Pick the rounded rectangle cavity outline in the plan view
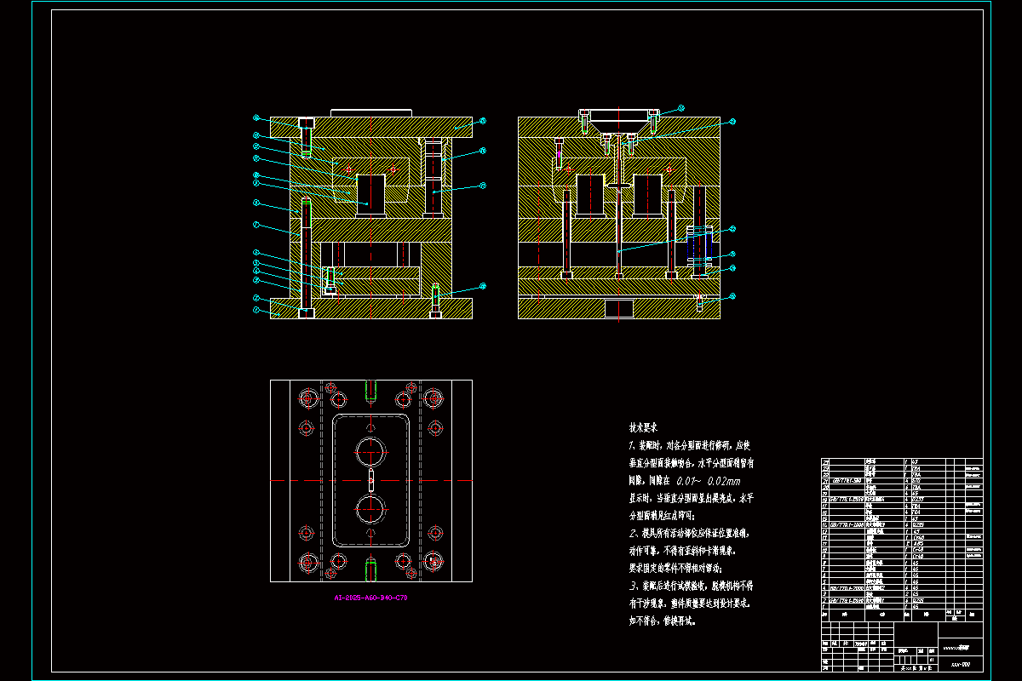Screen dimensions: 1022x681 tap(370, 480)
